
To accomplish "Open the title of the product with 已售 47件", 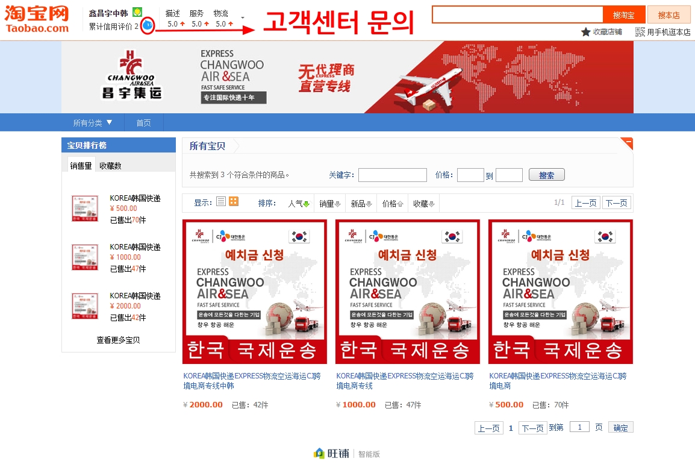I will click(x=405, y=381).
